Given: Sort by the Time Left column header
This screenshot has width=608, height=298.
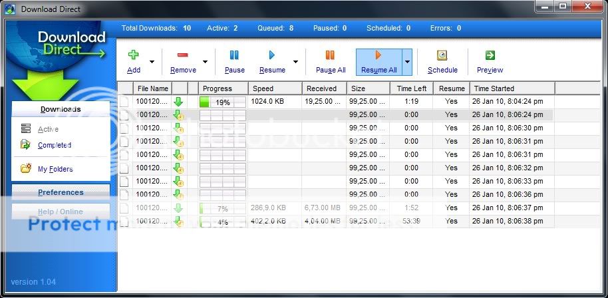Looking at the screenshot, I should 411,88.
